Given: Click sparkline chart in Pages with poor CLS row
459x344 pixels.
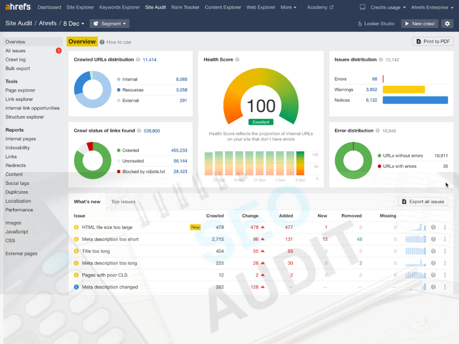Looking at the screenshot, I should click(x=416, y=275).
